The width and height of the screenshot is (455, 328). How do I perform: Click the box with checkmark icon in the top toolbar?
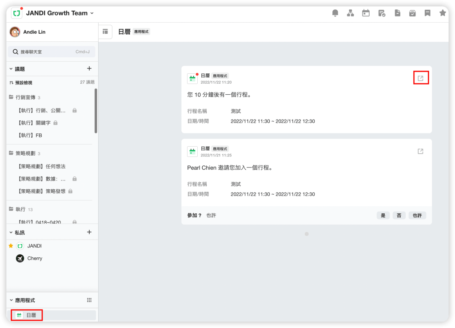412,13
